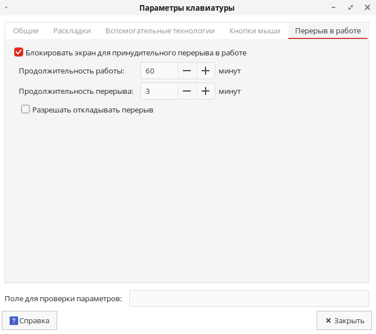The height and width of the screenshot is (334, 376).
Task: Increase work duration with plus button
Action: (x=206, y=71)
